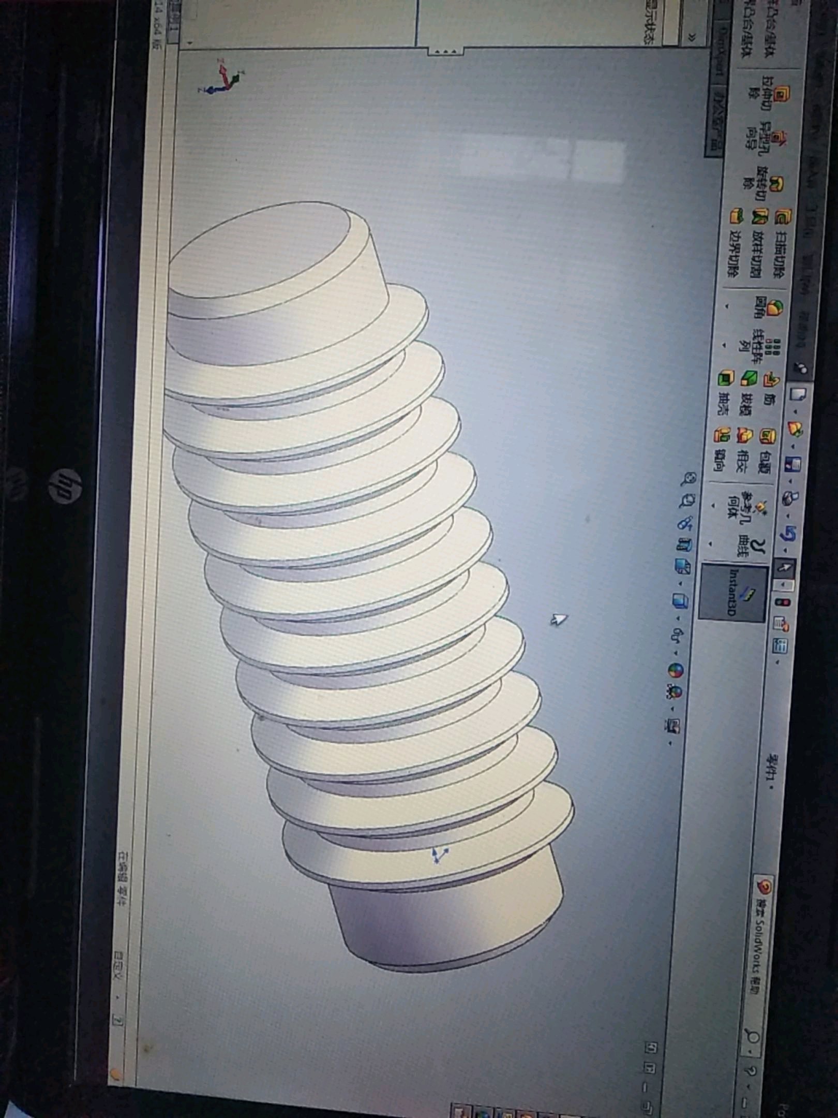This screenshot has height=1118, width=838.
Task: Open the Apply Scene icon
Action: [675, 693]
